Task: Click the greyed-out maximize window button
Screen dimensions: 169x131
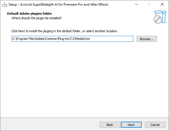Action: tap(149, 5)
